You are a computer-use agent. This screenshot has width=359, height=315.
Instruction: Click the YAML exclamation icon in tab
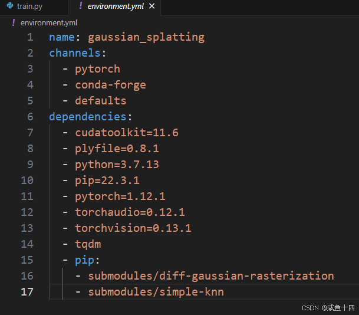click(81, 6)
